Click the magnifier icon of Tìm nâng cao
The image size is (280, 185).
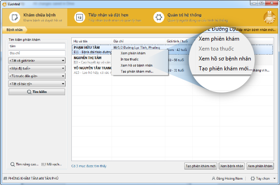[x=12, y=164]
